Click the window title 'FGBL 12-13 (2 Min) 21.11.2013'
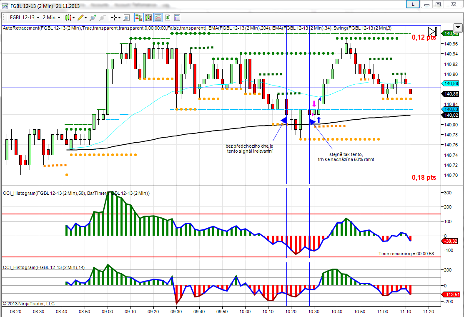Viewport: 464px width, 317px height. [45, 6]
